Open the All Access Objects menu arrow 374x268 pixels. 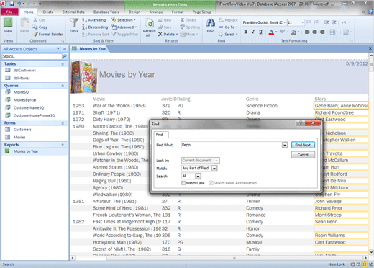click(x=58, y=49)
